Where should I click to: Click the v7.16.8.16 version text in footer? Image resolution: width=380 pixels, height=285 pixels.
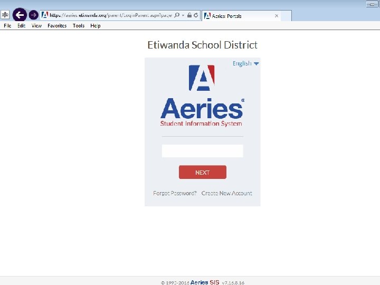pos(233,283)
